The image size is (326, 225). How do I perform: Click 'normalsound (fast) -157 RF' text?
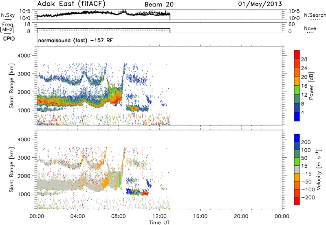pyautogui.click(x=75, y=40)
